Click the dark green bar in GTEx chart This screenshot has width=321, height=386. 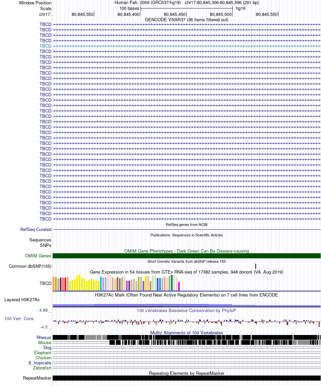(172, 283)
